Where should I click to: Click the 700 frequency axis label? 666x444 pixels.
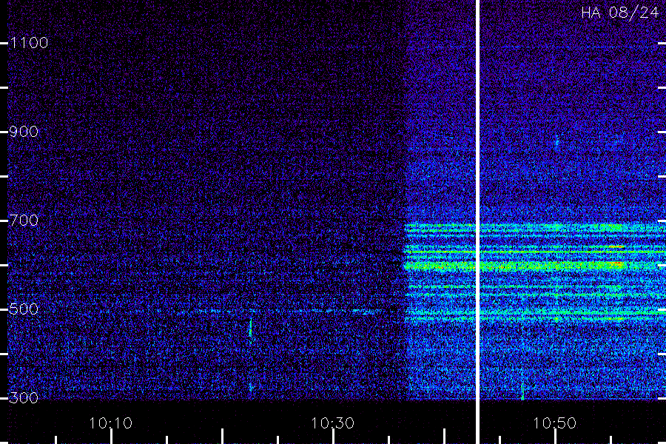tap(24, 221)
